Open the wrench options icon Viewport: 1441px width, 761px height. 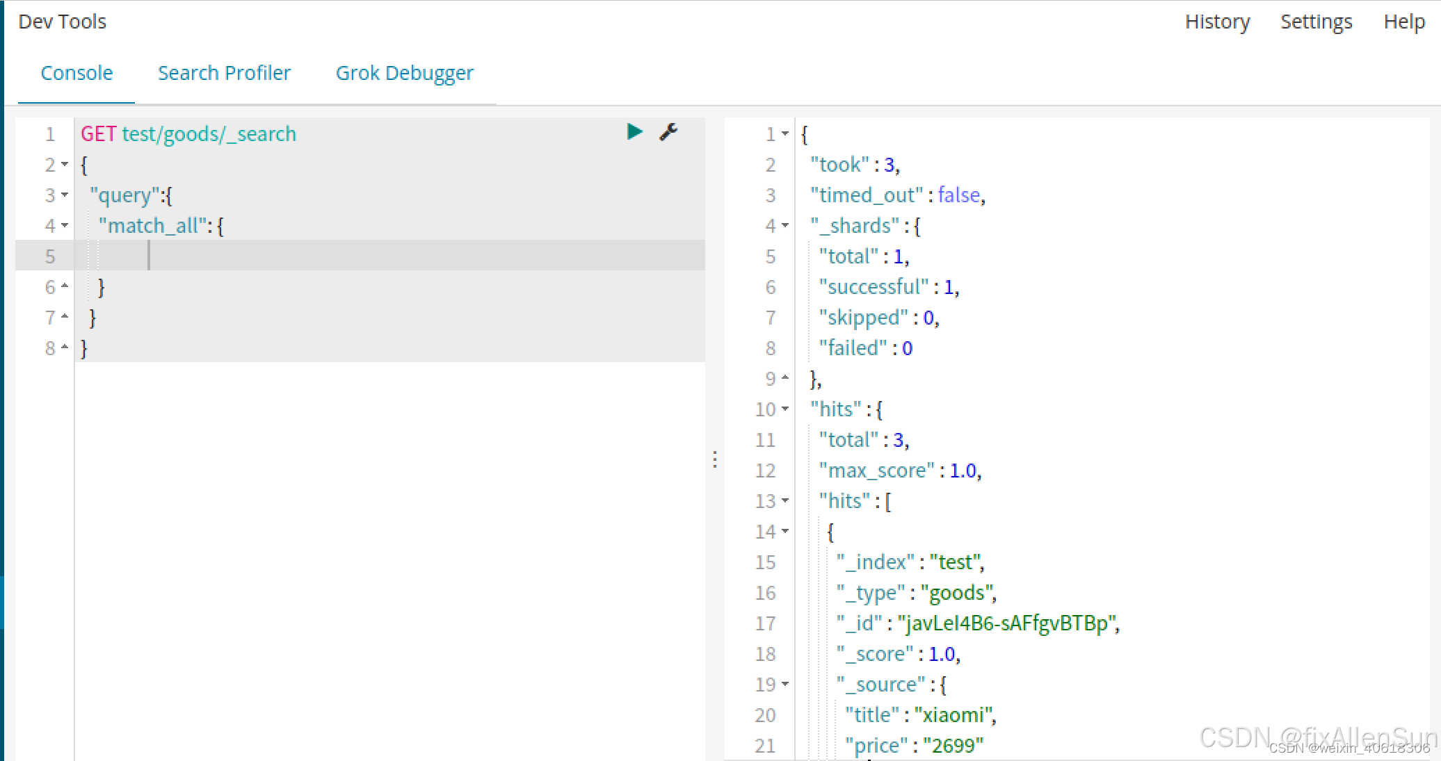(x=668, y=132)
